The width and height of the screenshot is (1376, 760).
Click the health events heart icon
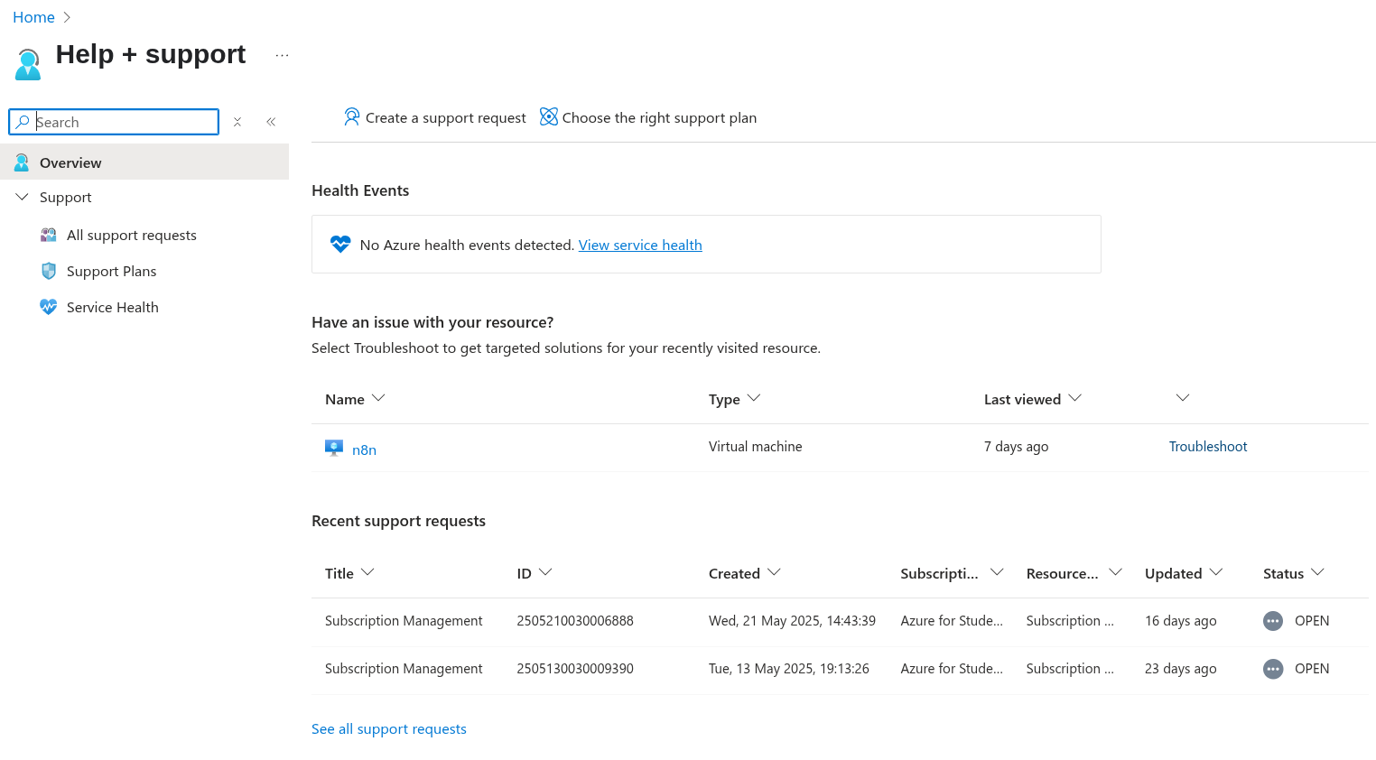pos(340,245)
